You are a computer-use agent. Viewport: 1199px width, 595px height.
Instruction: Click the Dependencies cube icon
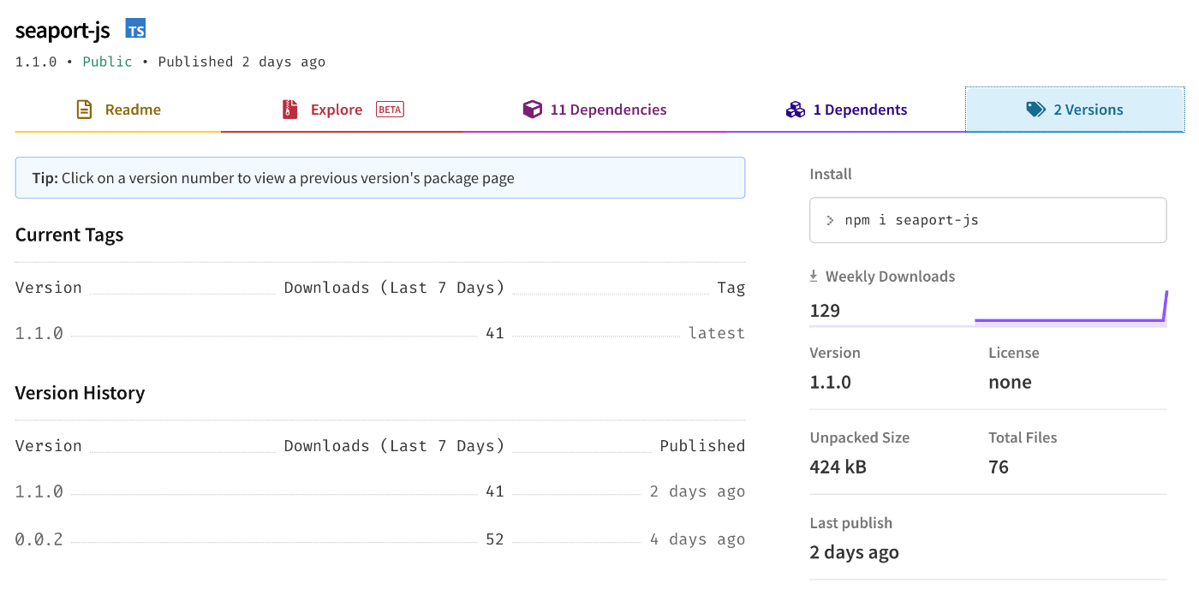tap(533, 110)
